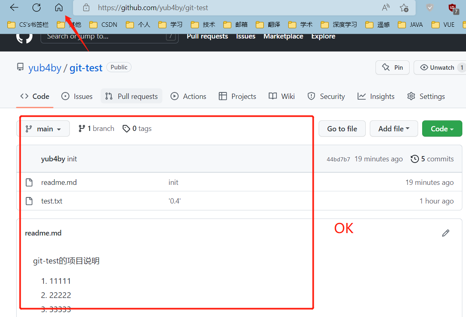Open the JAVA bookmark folder

pyautogui.click(x=410, y=25)
